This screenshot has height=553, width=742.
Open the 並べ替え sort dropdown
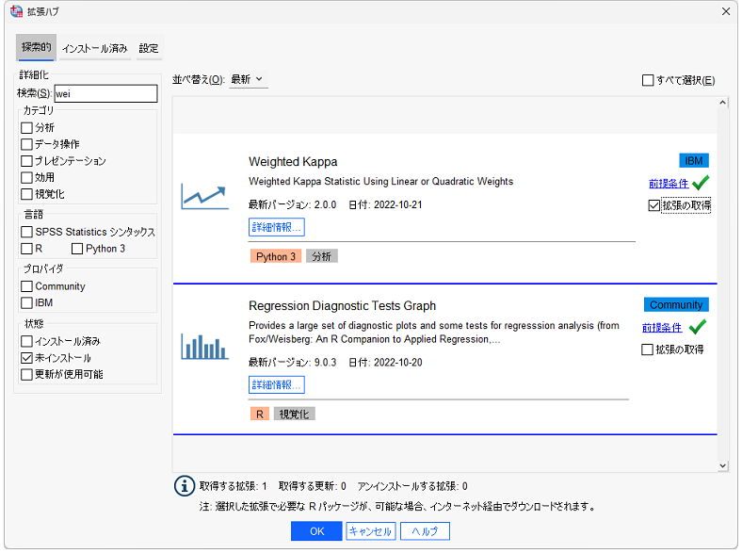tap(247, 80)
